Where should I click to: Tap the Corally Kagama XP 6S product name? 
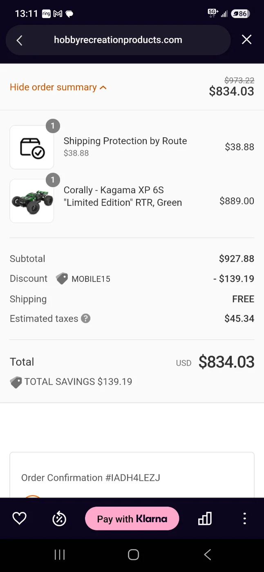click(123, 196)
